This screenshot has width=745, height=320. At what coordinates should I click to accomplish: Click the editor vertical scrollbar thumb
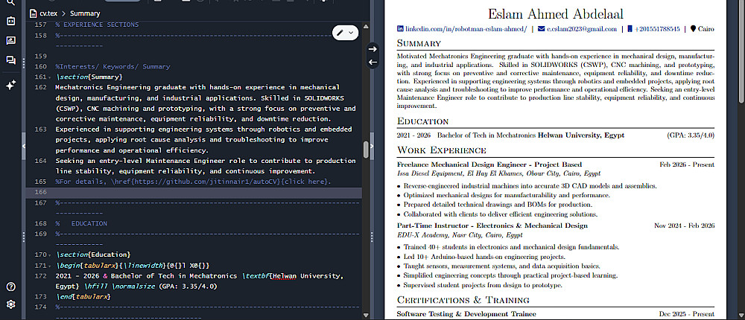(366, 150)
